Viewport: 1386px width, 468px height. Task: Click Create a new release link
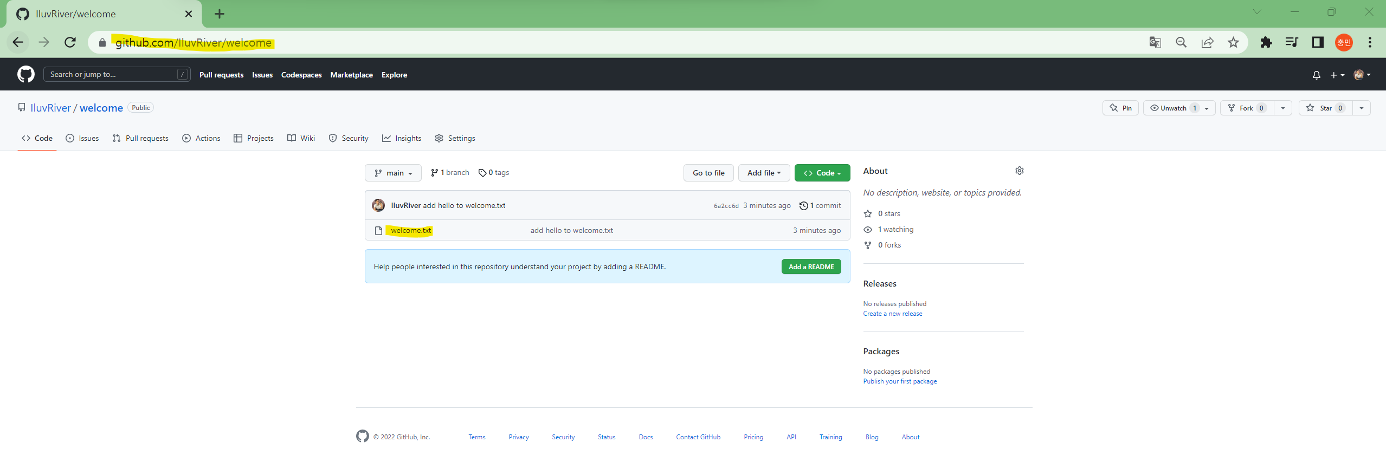tap(892, 314)
